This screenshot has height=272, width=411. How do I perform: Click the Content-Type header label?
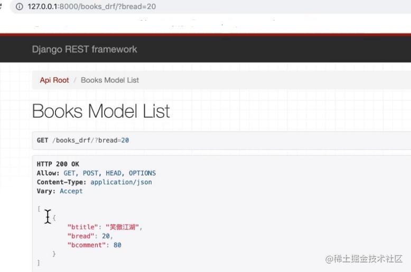point(62,182)
